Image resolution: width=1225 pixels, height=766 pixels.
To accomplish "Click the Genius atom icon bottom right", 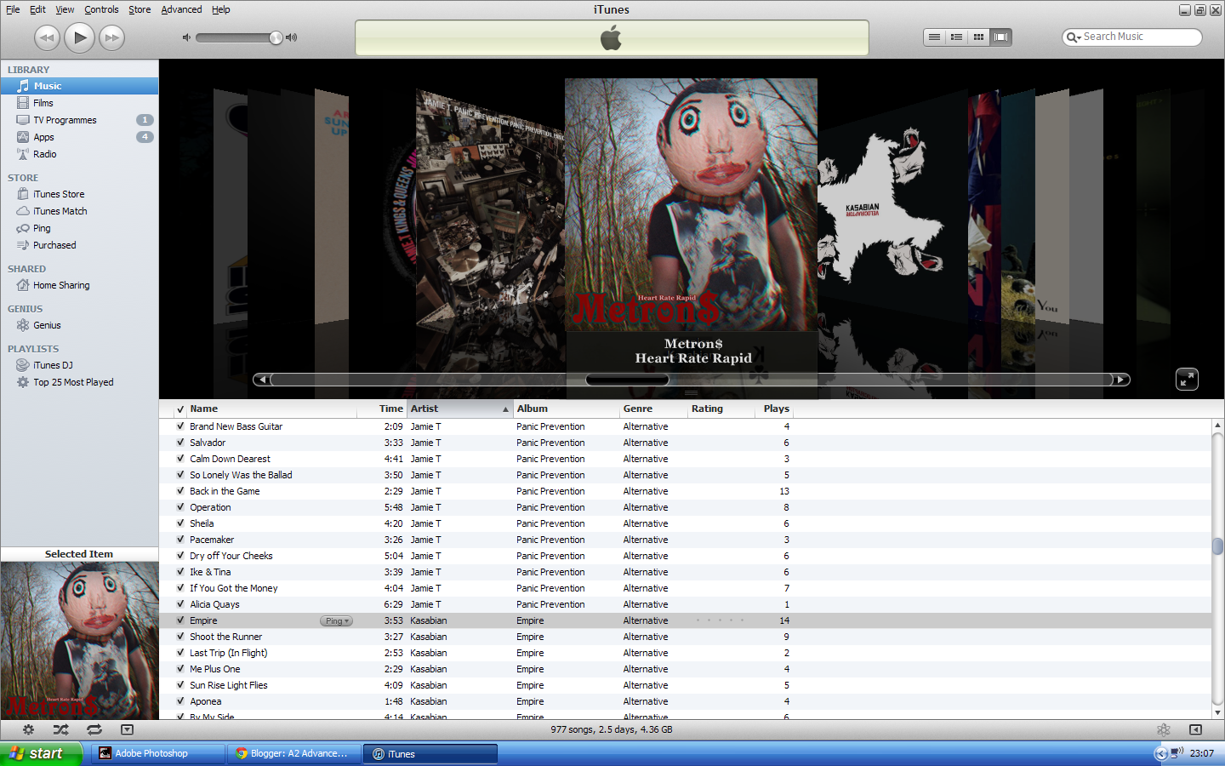I will coord(1164,729).
